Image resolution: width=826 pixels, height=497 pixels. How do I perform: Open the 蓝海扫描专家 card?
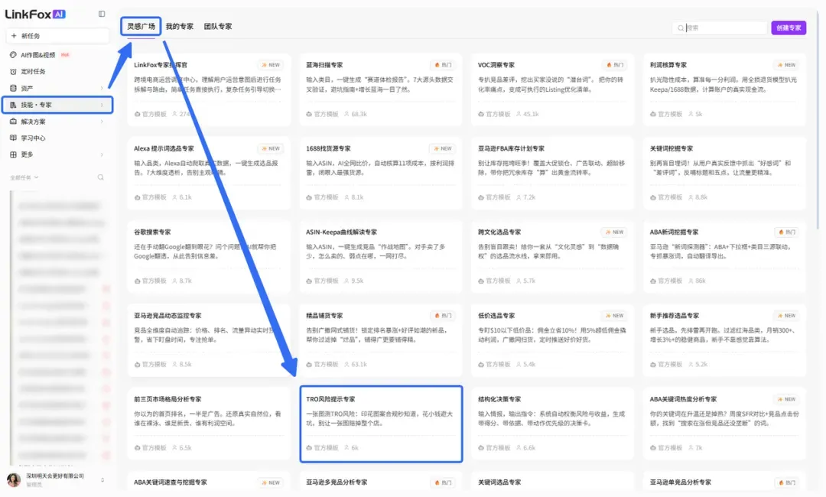click(x=381, y=89)
